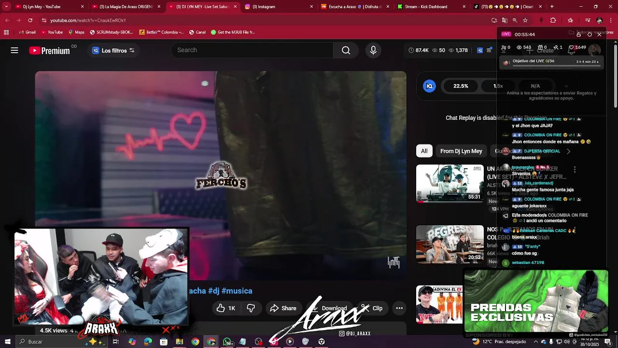Viewport: 618px width, 348px height.
Task: Click the magnifier search submit button
Action: 346,50
